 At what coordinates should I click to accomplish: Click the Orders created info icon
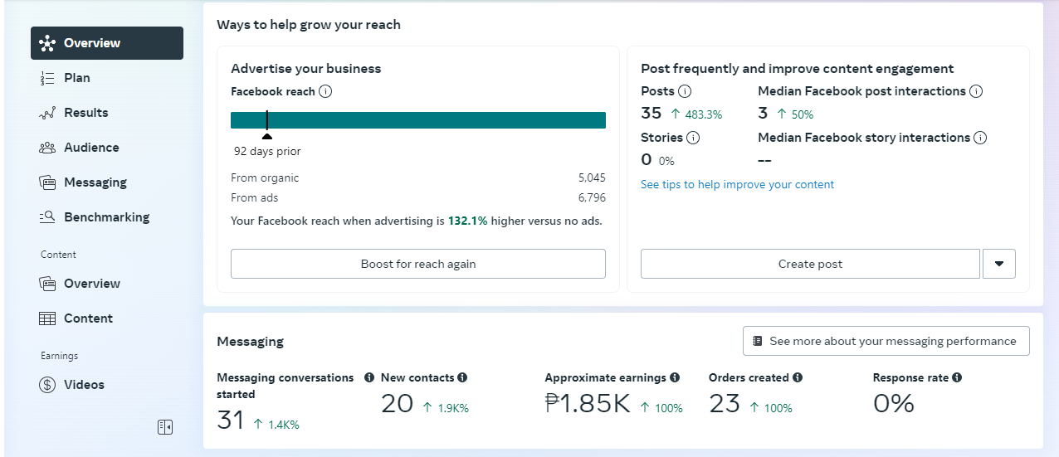coord(798,378)
